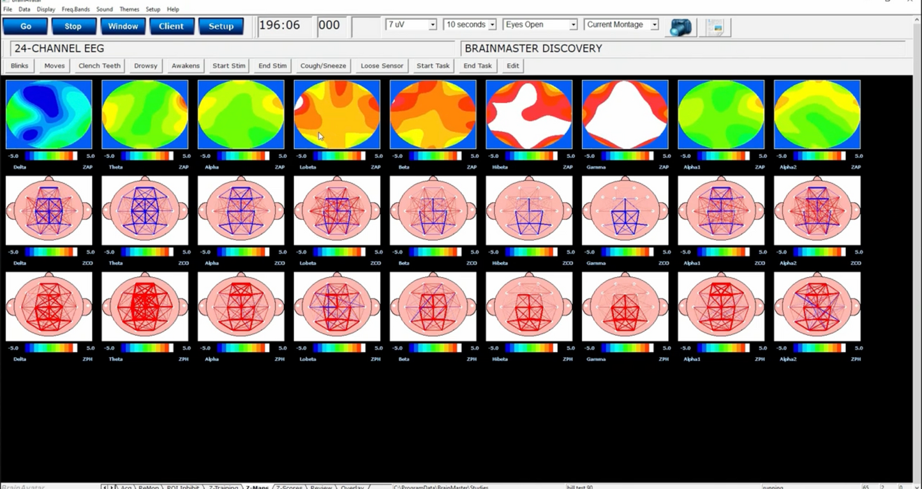Click the camera snapshot icon
This screenshot has height=489, width=922.
(681, 27)
